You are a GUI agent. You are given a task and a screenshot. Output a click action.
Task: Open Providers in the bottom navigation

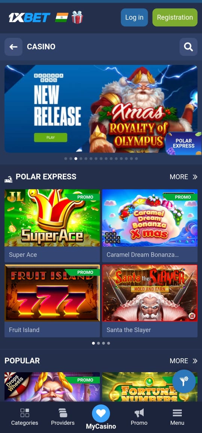pyautogui.click(x=63, y=417)
